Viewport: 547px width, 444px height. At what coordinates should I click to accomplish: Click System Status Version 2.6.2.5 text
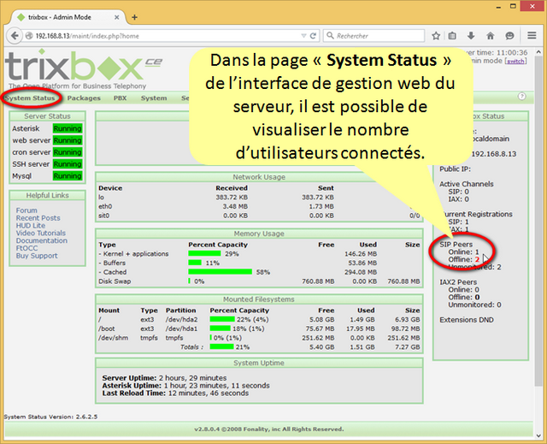pos(51,417)
